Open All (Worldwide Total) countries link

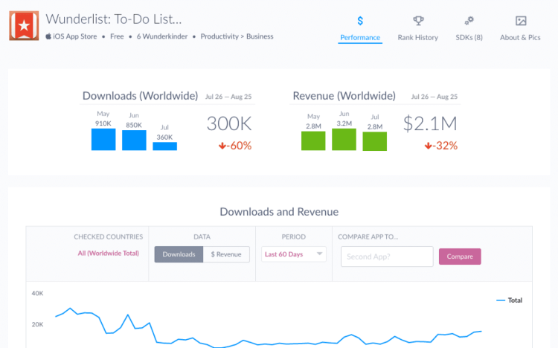click(108, 254)
